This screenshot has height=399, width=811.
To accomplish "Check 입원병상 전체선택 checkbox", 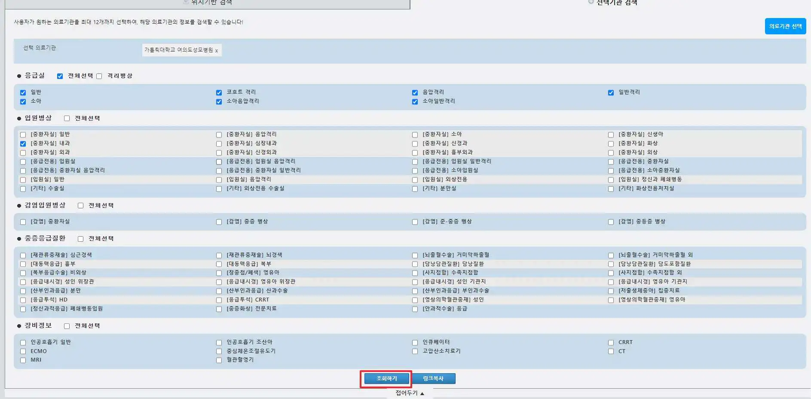I will [67, 118].
